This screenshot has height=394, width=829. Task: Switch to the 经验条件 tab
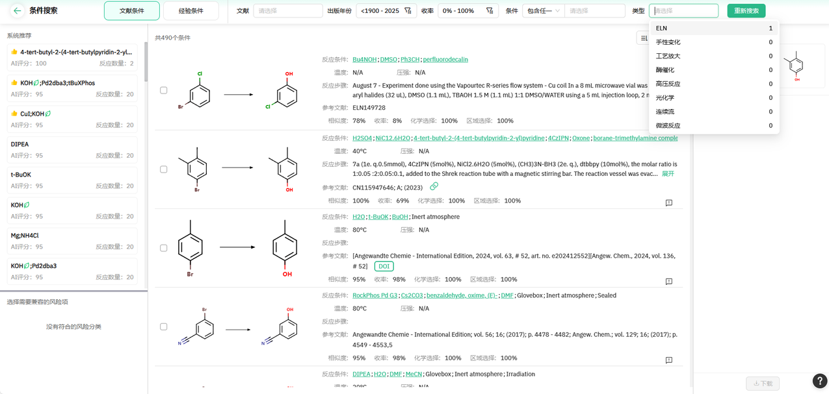[x=191, y=11]
